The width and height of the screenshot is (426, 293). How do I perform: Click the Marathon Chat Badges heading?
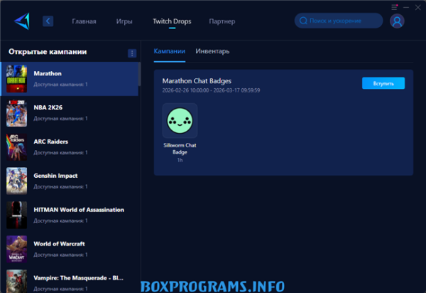197,81
